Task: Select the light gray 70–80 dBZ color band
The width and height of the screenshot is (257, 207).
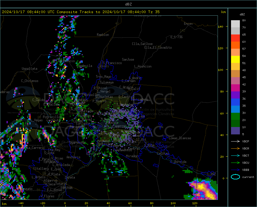Action: tap(235, 24)
